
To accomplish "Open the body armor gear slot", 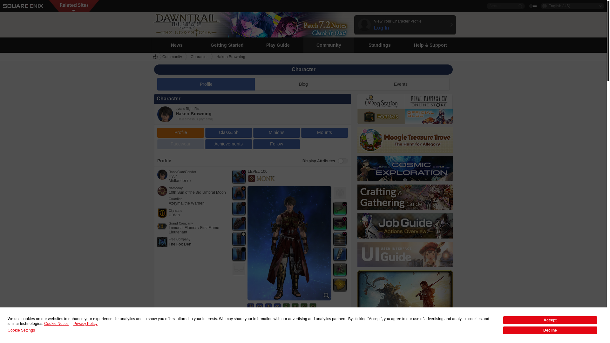I will click(239, 208).
